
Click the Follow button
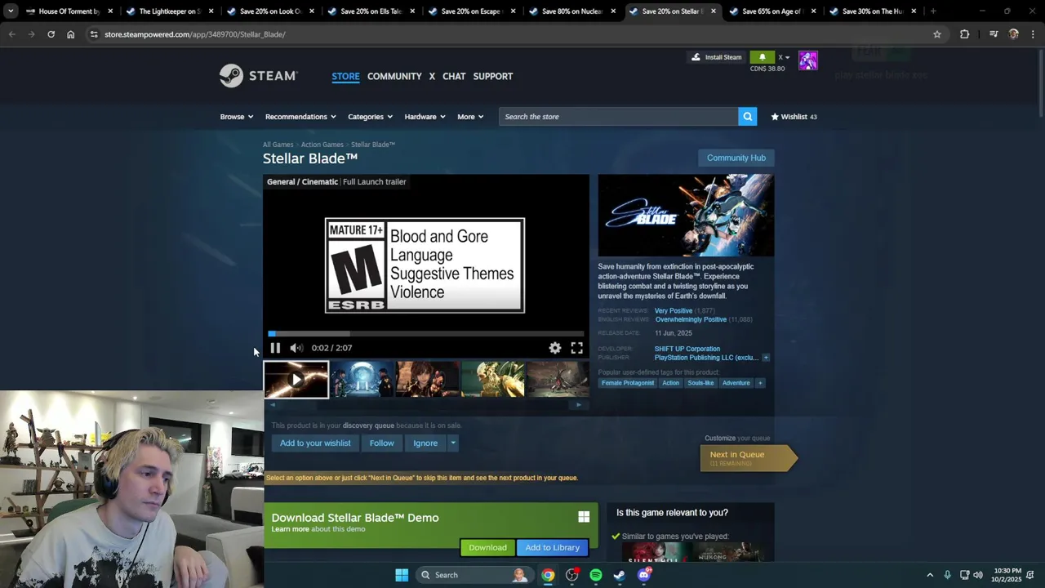381,443
